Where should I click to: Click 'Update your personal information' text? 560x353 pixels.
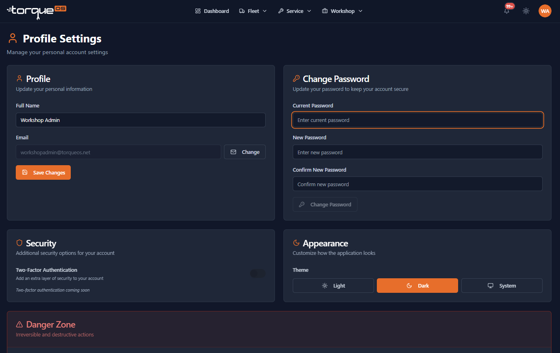(x=54, y=89)
